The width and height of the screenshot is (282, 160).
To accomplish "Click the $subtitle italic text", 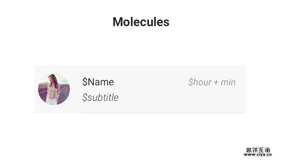I will pyautogui.click(x=100, y=98).
